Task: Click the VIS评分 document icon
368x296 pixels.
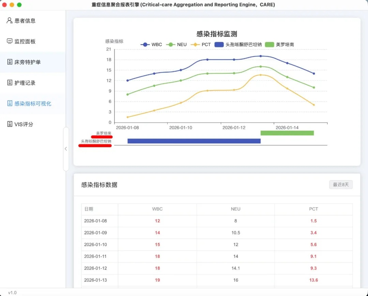Action: [10, 124]
